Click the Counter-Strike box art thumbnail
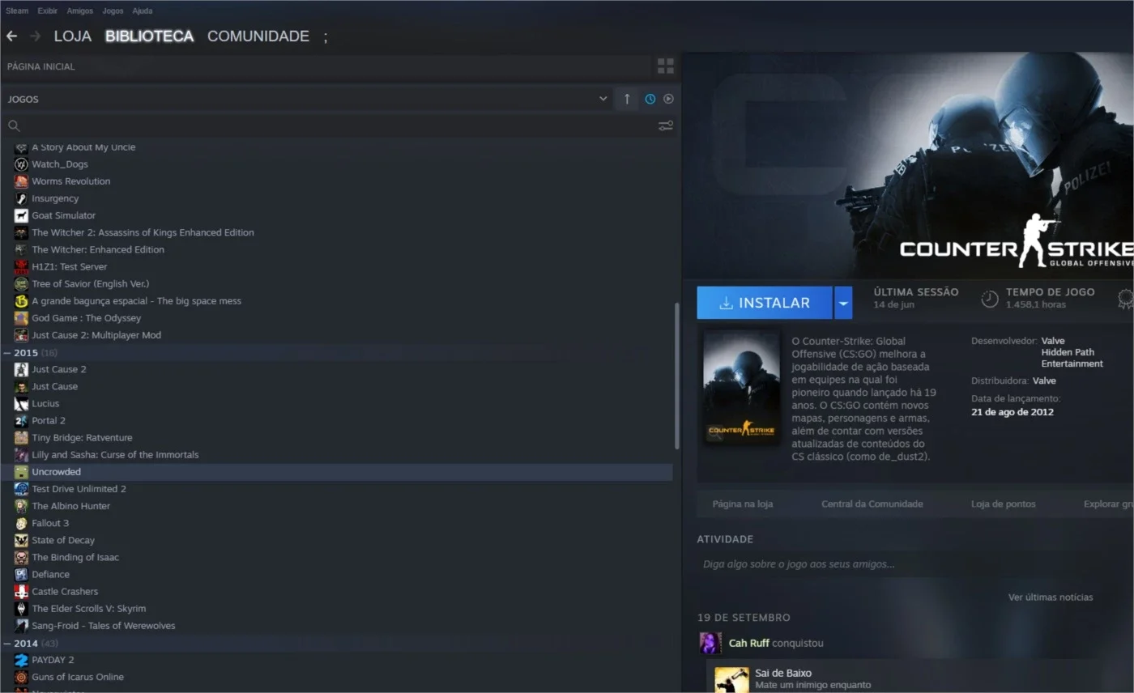Image resolution: width=1134 pixels, height=693 pixels. (742, 387)
